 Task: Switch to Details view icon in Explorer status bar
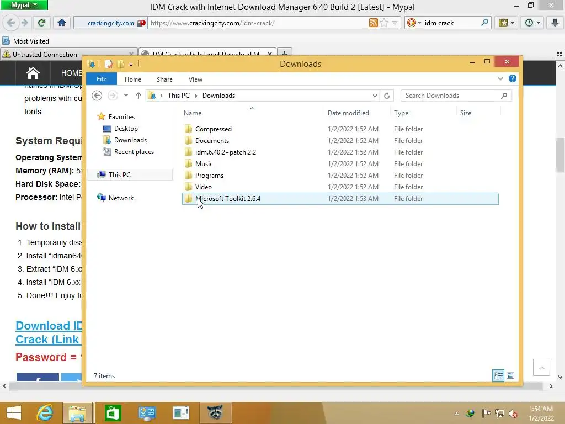(498, 375)
